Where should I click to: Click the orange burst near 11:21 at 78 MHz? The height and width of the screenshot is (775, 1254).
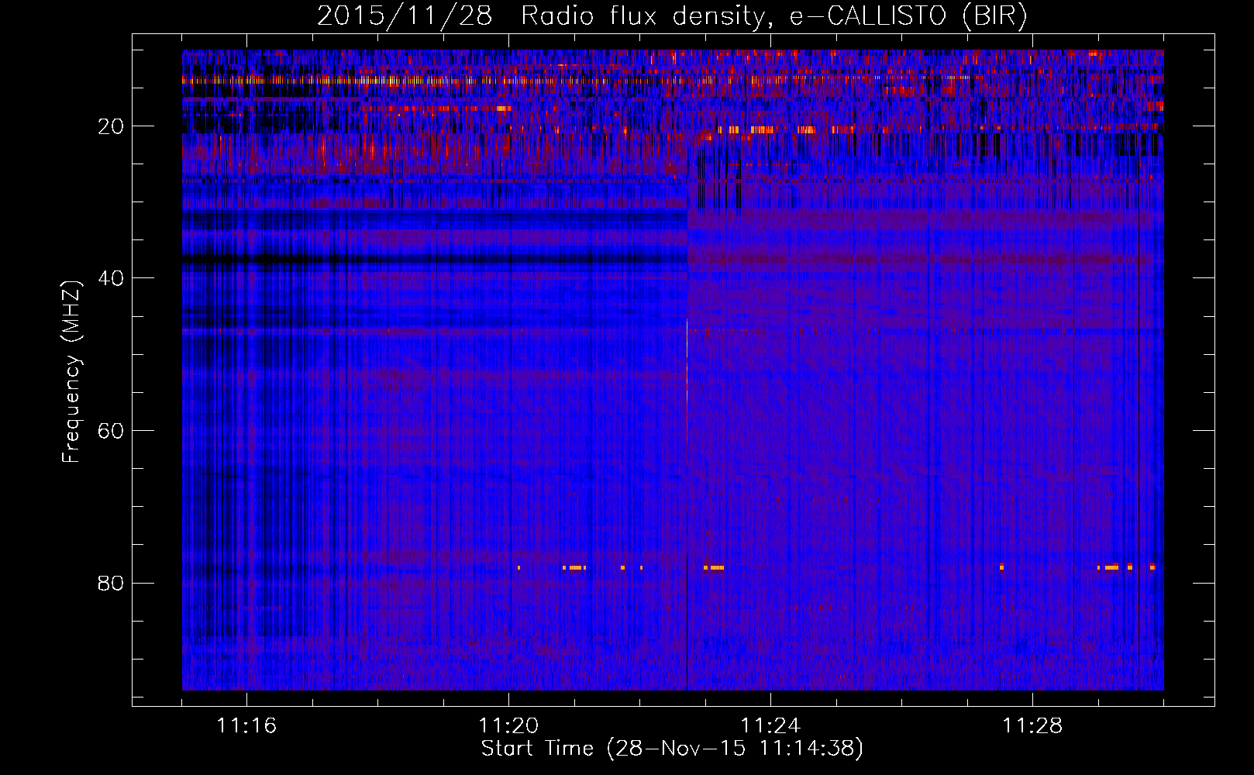pyautogui.click(x=574, y=567)
